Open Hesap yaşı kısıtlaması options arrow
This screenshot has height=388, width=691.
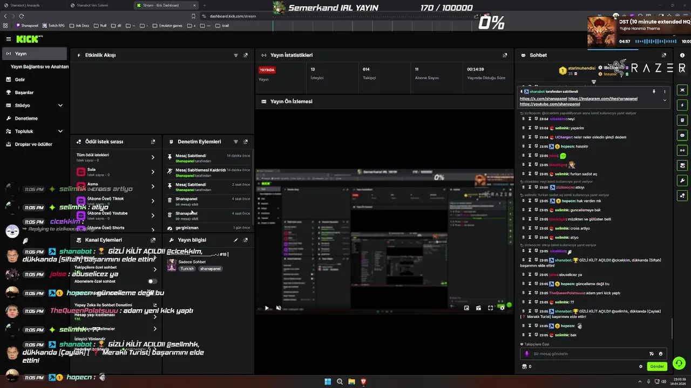(x=155, y=317)
